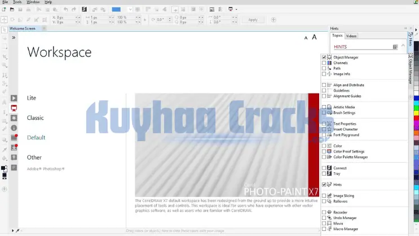
Task: Uncheck the Hints docker checkbox
Action: point(324,185)
